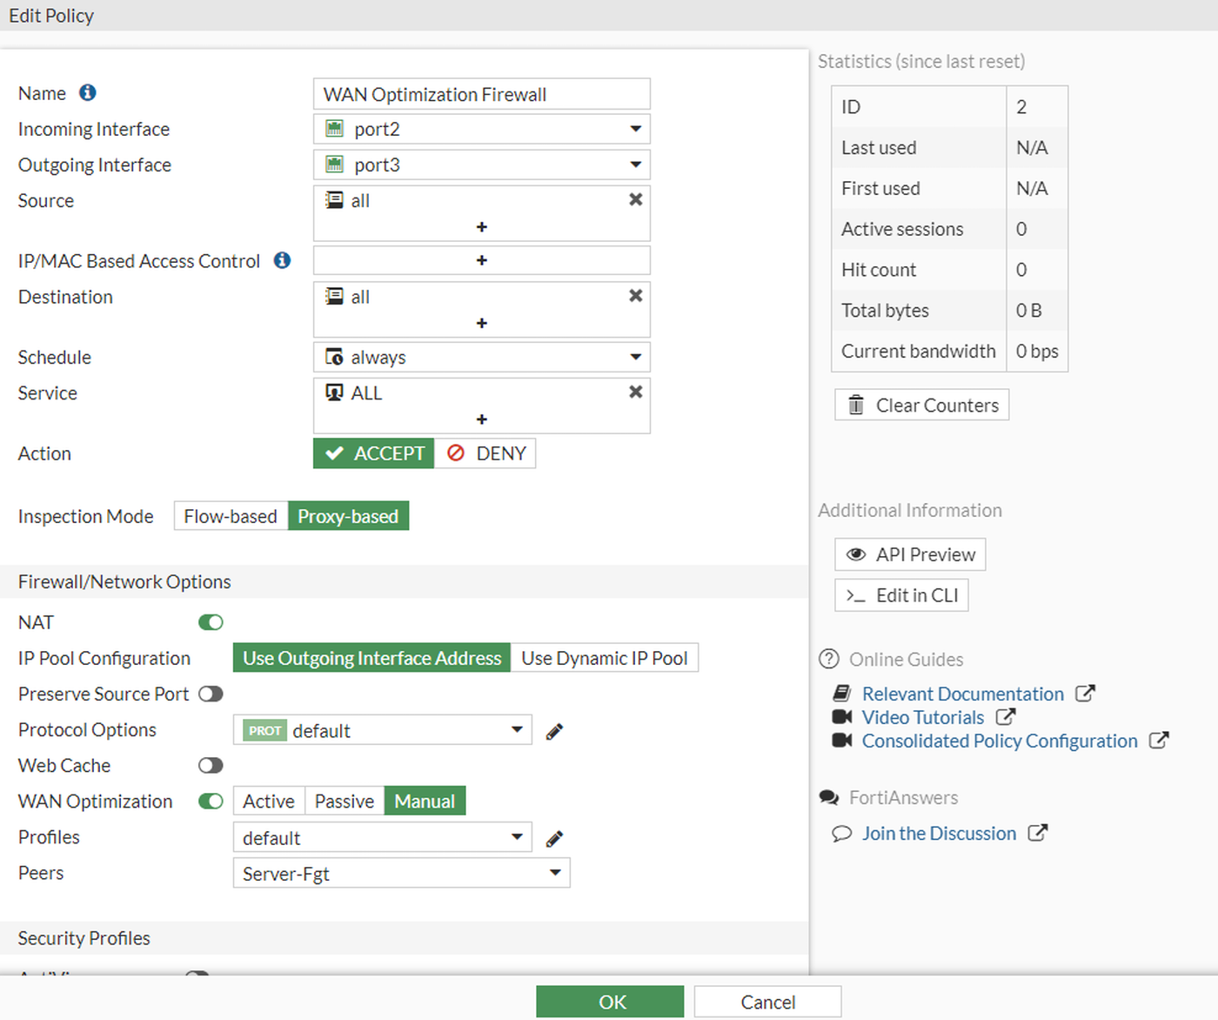Disable the NAT toggle
Screen dimensions: 1218x1020
pos(210,621)
